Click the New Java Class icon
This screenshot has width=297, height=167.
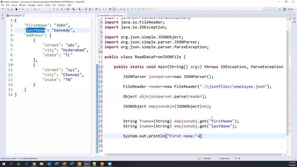pos(90,9)
